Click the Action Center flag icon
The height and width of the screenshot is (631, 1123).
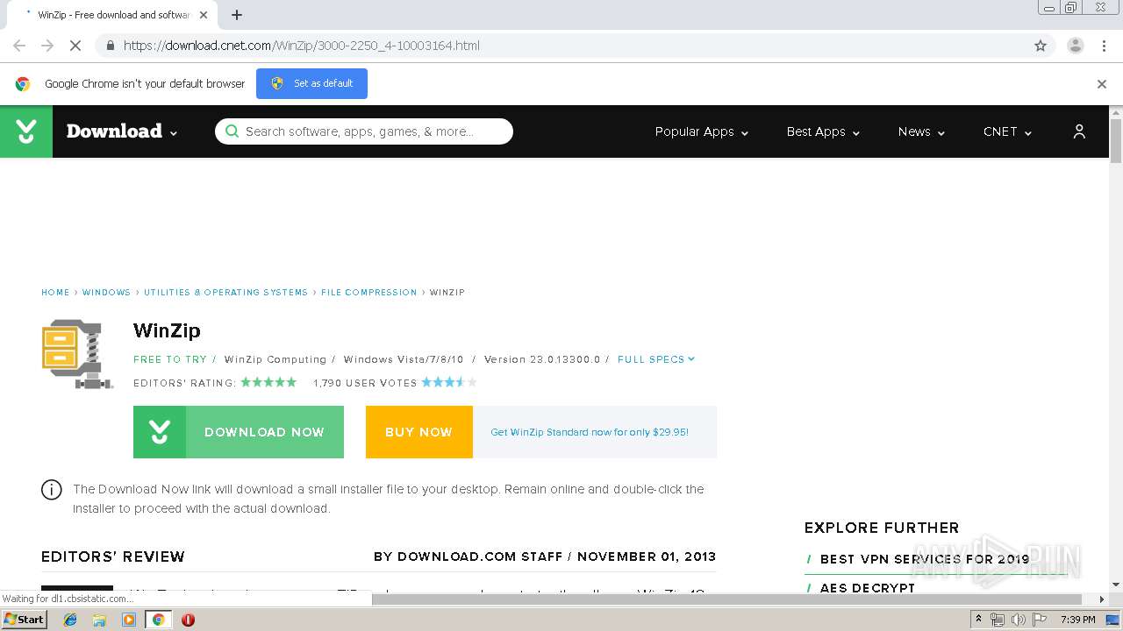point(1040,620)
